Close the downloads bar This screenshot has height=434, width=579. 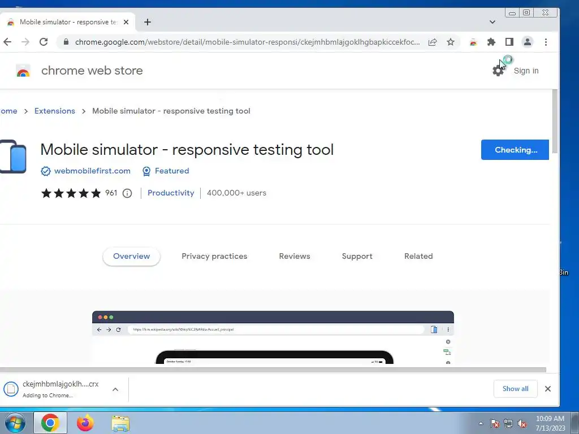(547, 389)
